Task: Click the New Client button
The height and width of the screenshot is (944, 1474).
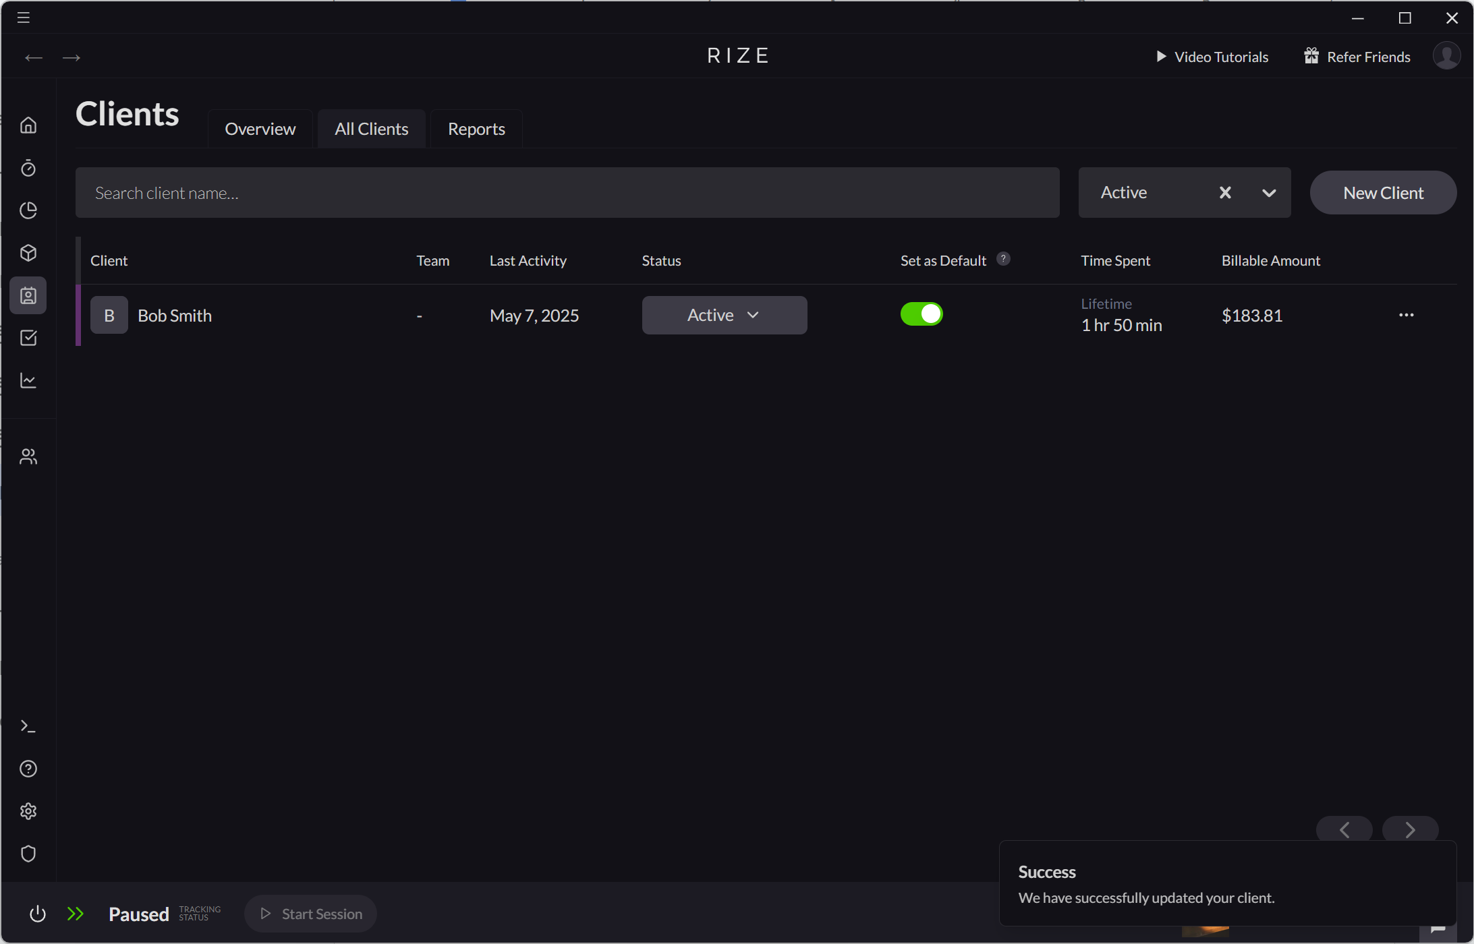Action: 1382,193
